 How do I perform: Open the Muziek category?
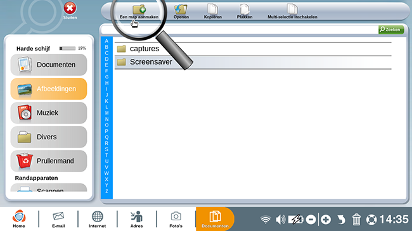click(x=49, y=113)
